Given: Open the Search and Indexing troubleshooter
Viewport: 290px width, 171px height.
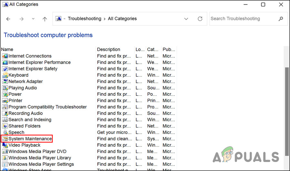Looking at the screenshot, I should point(30,119).
